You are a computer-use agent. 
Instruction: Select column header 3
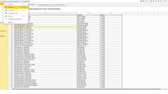click(x=111, y=13)
